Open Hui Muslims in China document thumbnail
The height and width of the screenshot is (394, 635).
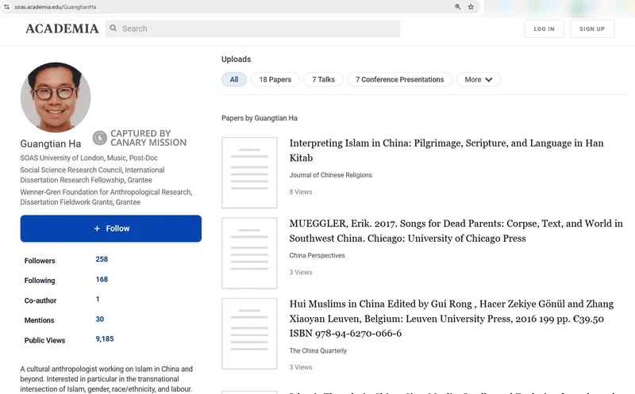(x=249, y=334)
